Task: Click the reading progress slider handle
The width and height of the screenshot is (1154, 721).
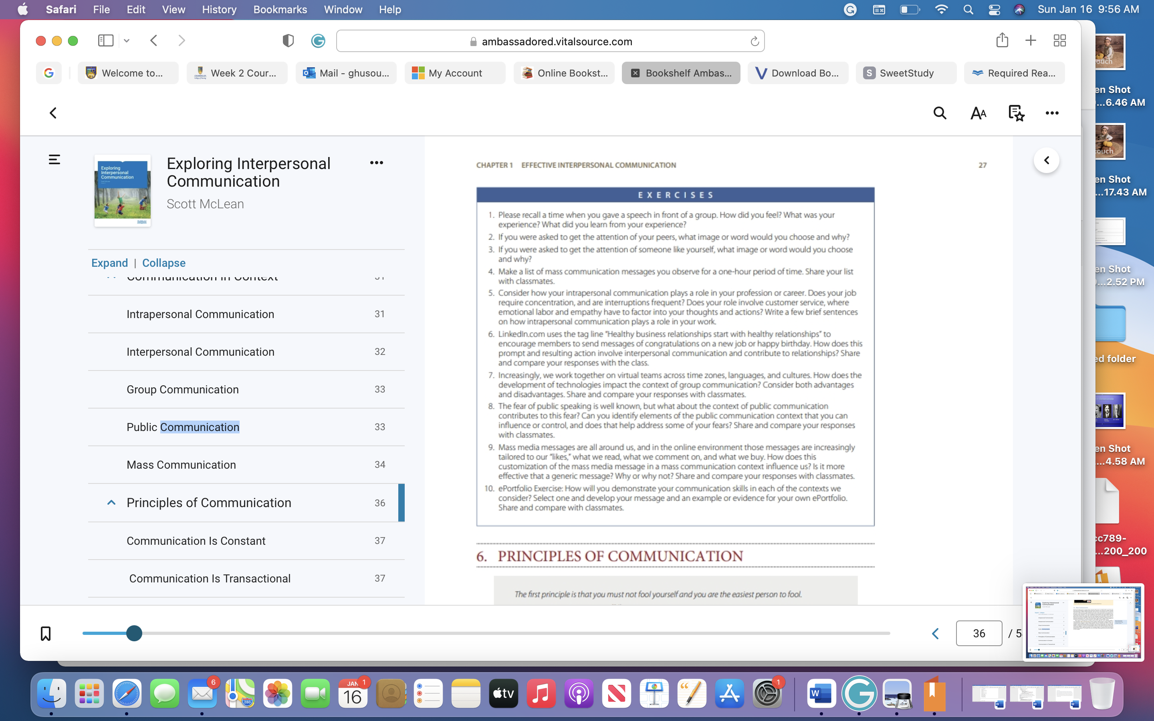Action: [135, 633]
